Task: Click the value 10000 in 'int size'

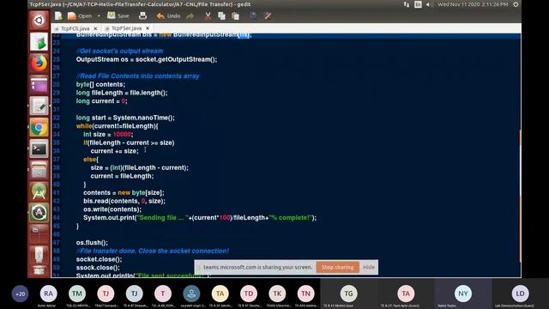Action: [x=122, y=135]
